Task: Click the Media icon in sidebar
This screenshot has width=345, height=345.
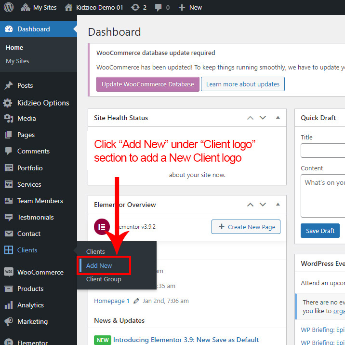Action: [x=9, y=118]
